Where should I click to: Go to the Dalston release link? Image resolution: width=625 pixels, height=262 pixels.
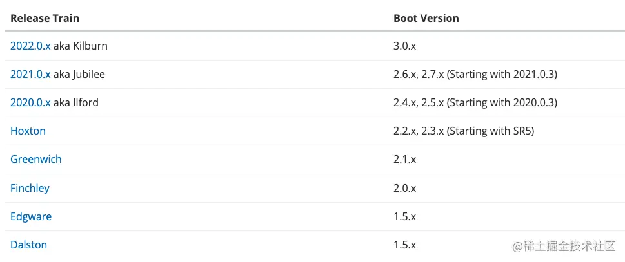click(x=28, y=245)
